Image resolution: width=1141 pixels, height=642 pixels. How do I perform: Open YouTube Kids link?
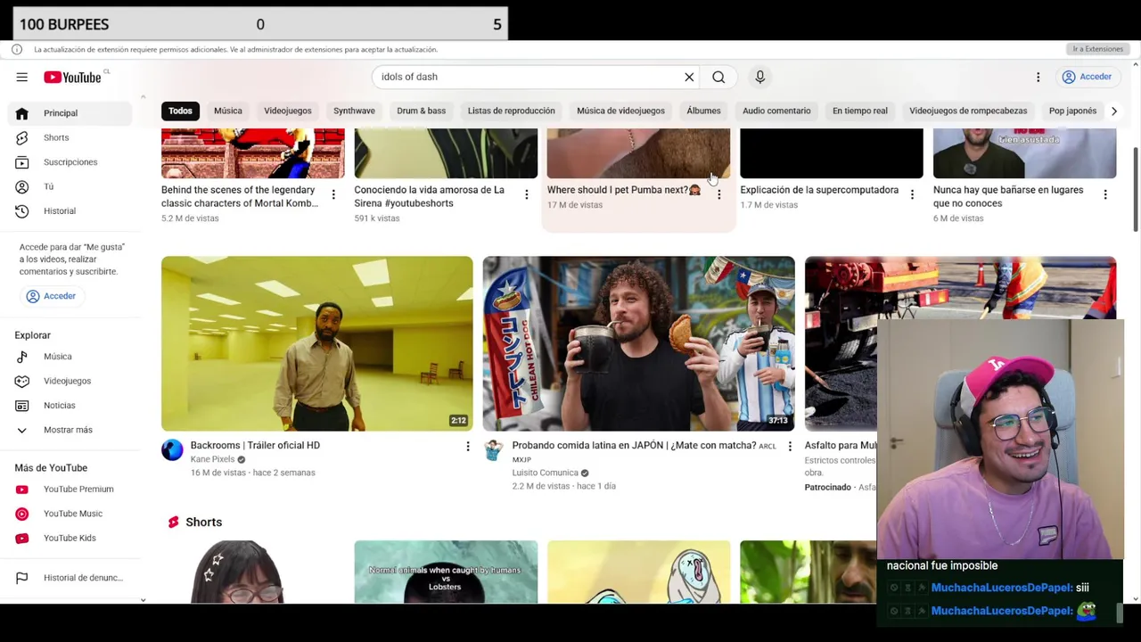point(71,538)
